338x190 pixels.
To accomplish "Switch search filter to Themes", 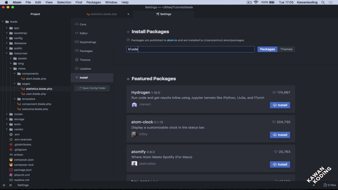I will tap(286, 49).
